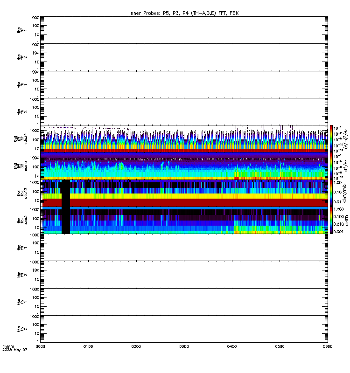This screenshot has height=373, width=350.
Task: Click the '<|mV/m|>' color bar unit label
Action: click(345, 193)
